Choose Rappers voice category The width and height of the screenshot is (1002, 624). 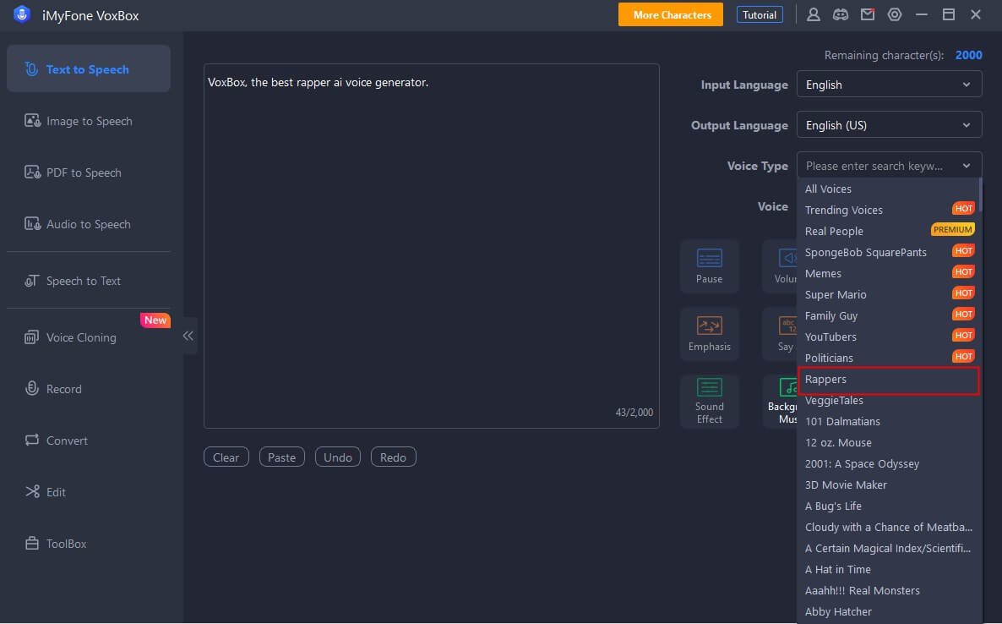click(x=888, y=379)
